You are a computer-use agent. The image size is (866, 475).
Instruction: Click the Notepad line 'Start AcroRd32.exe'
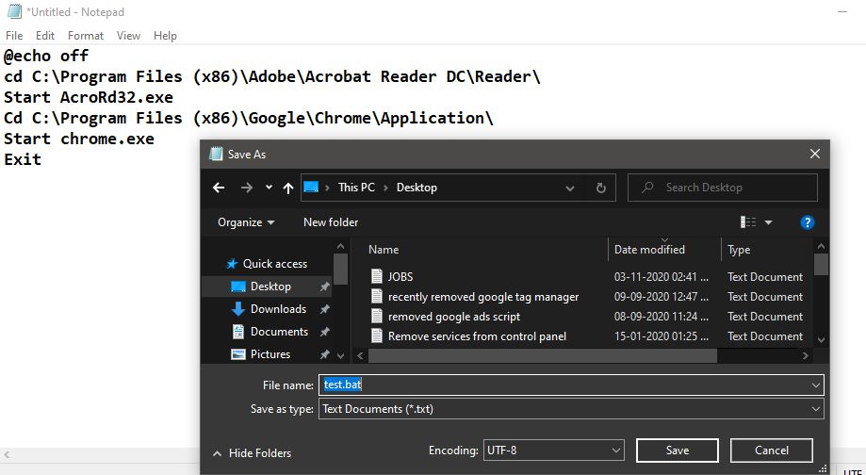[x=89, y=97]
